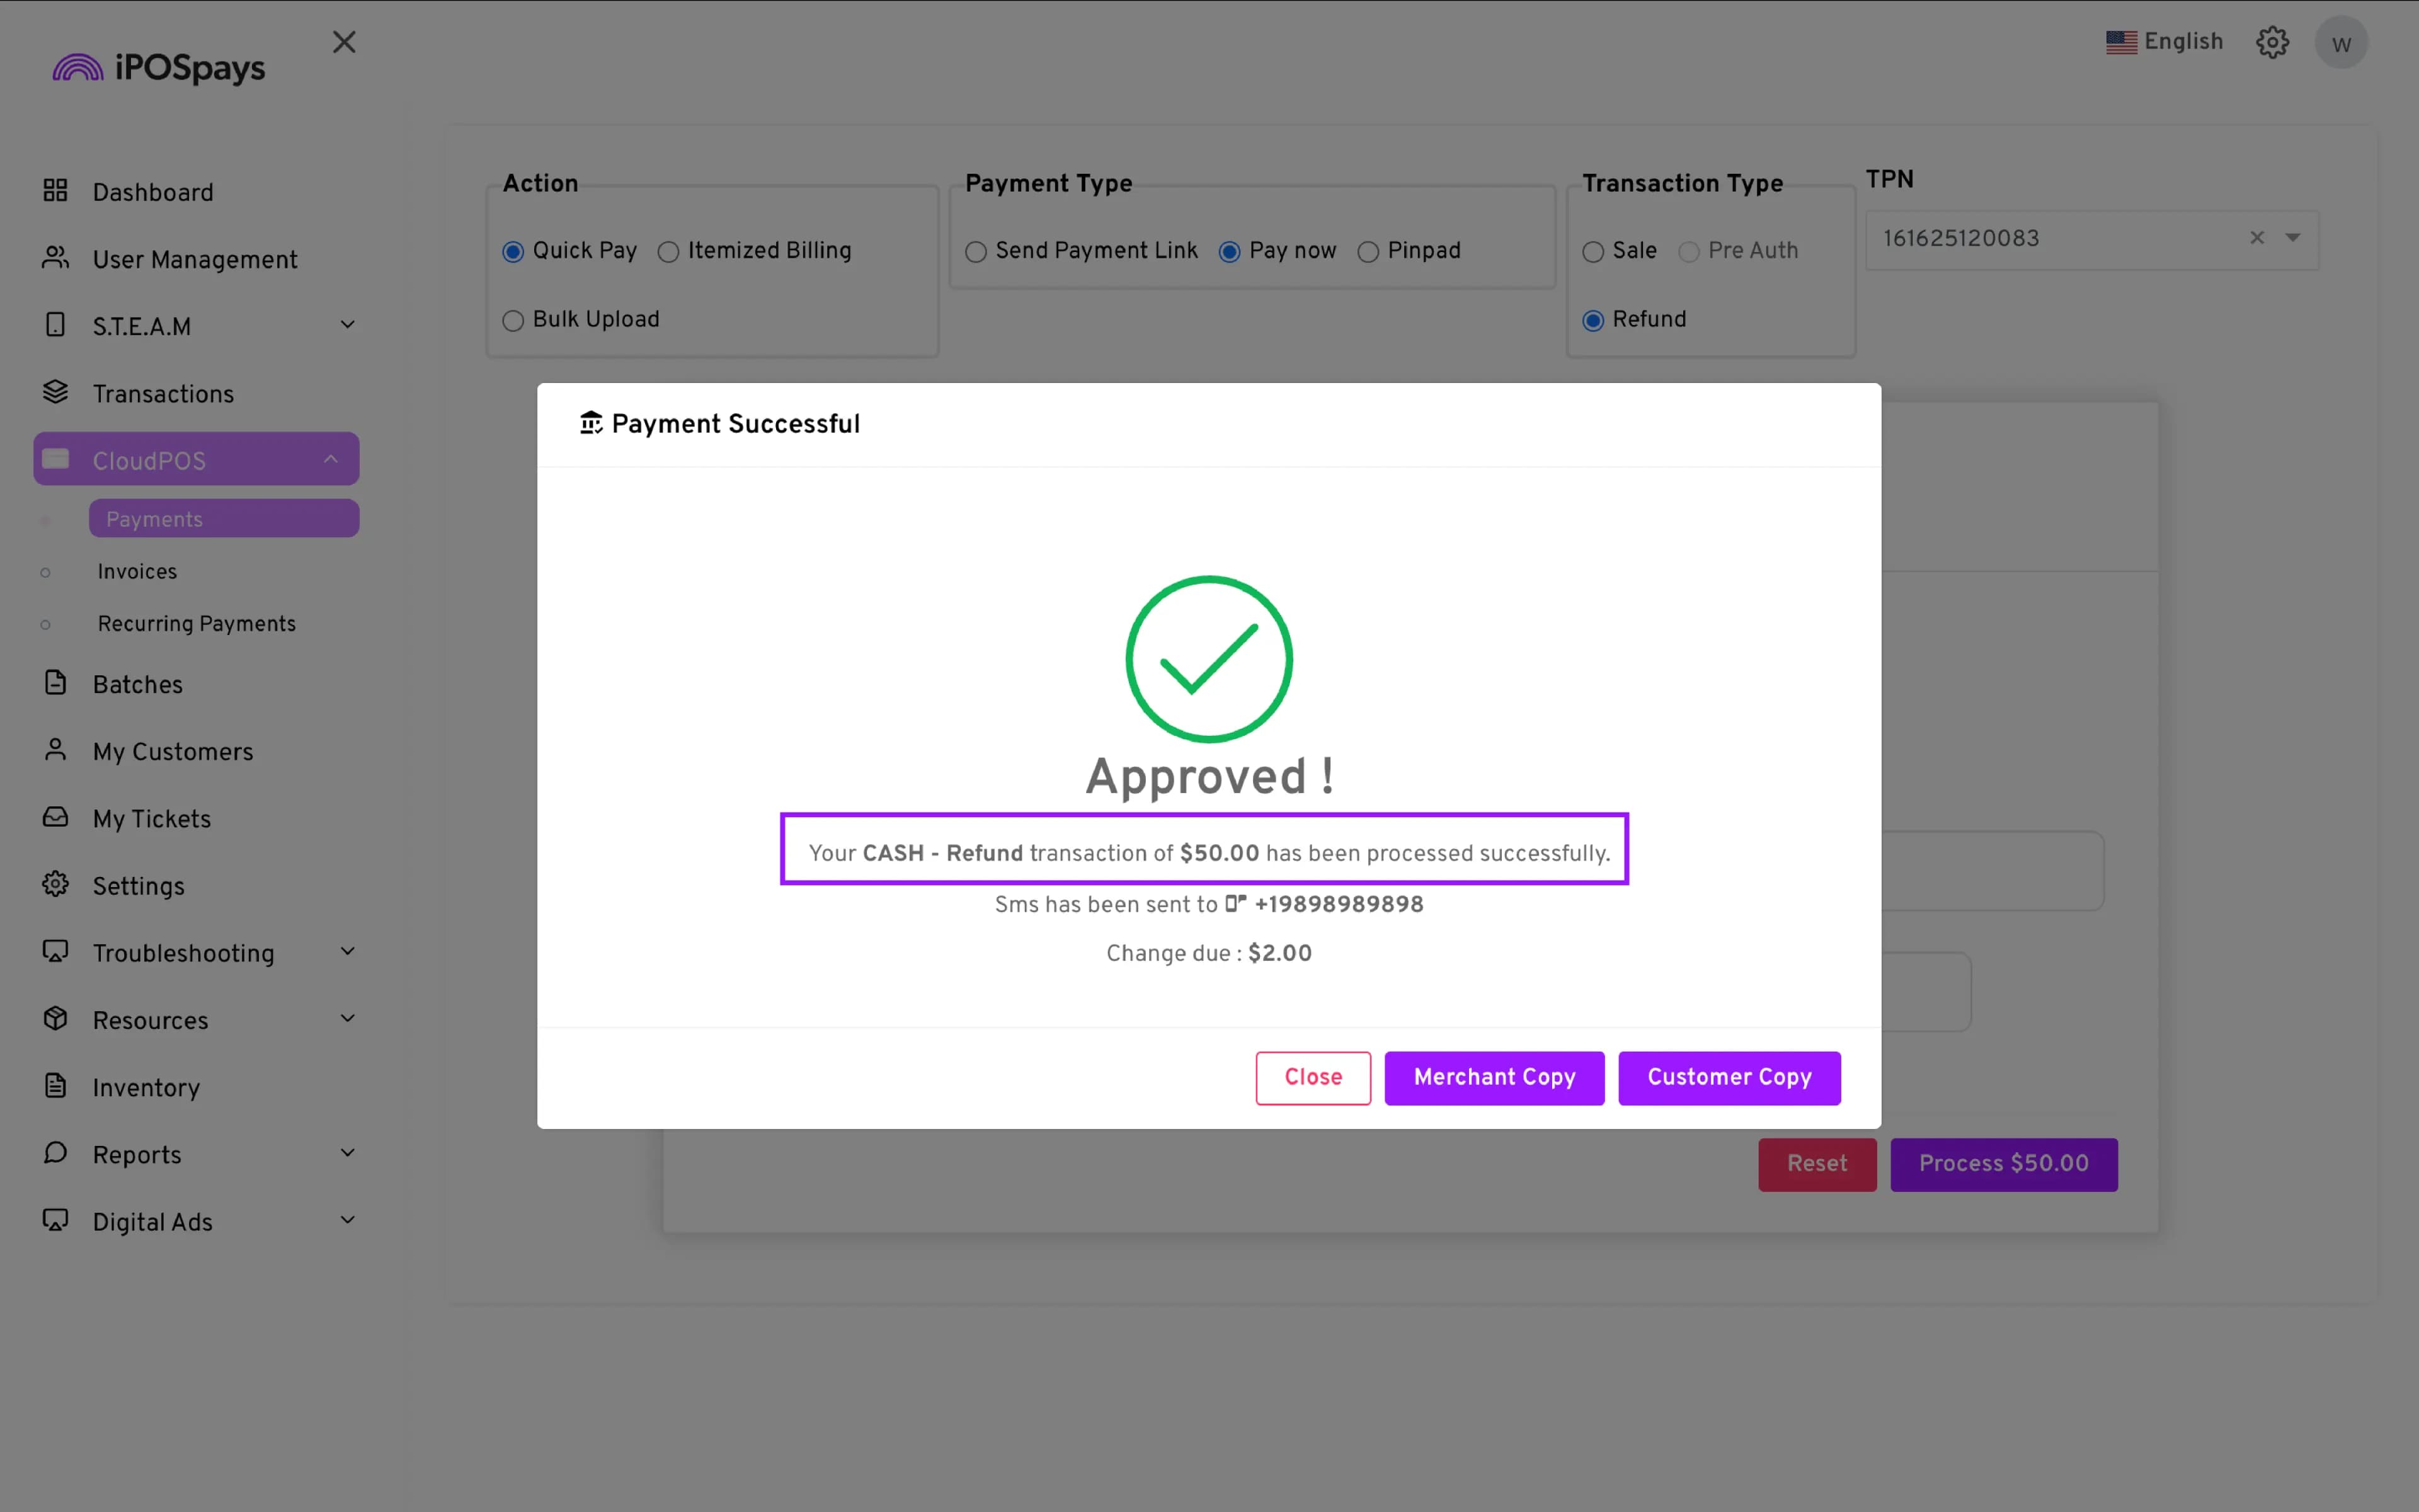
Task: Close the sidebar with X icon
Action: click(344, 42)
